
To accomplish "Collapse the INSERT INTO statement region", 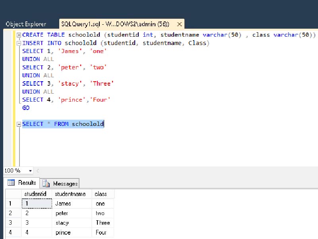I will [18, 43].
